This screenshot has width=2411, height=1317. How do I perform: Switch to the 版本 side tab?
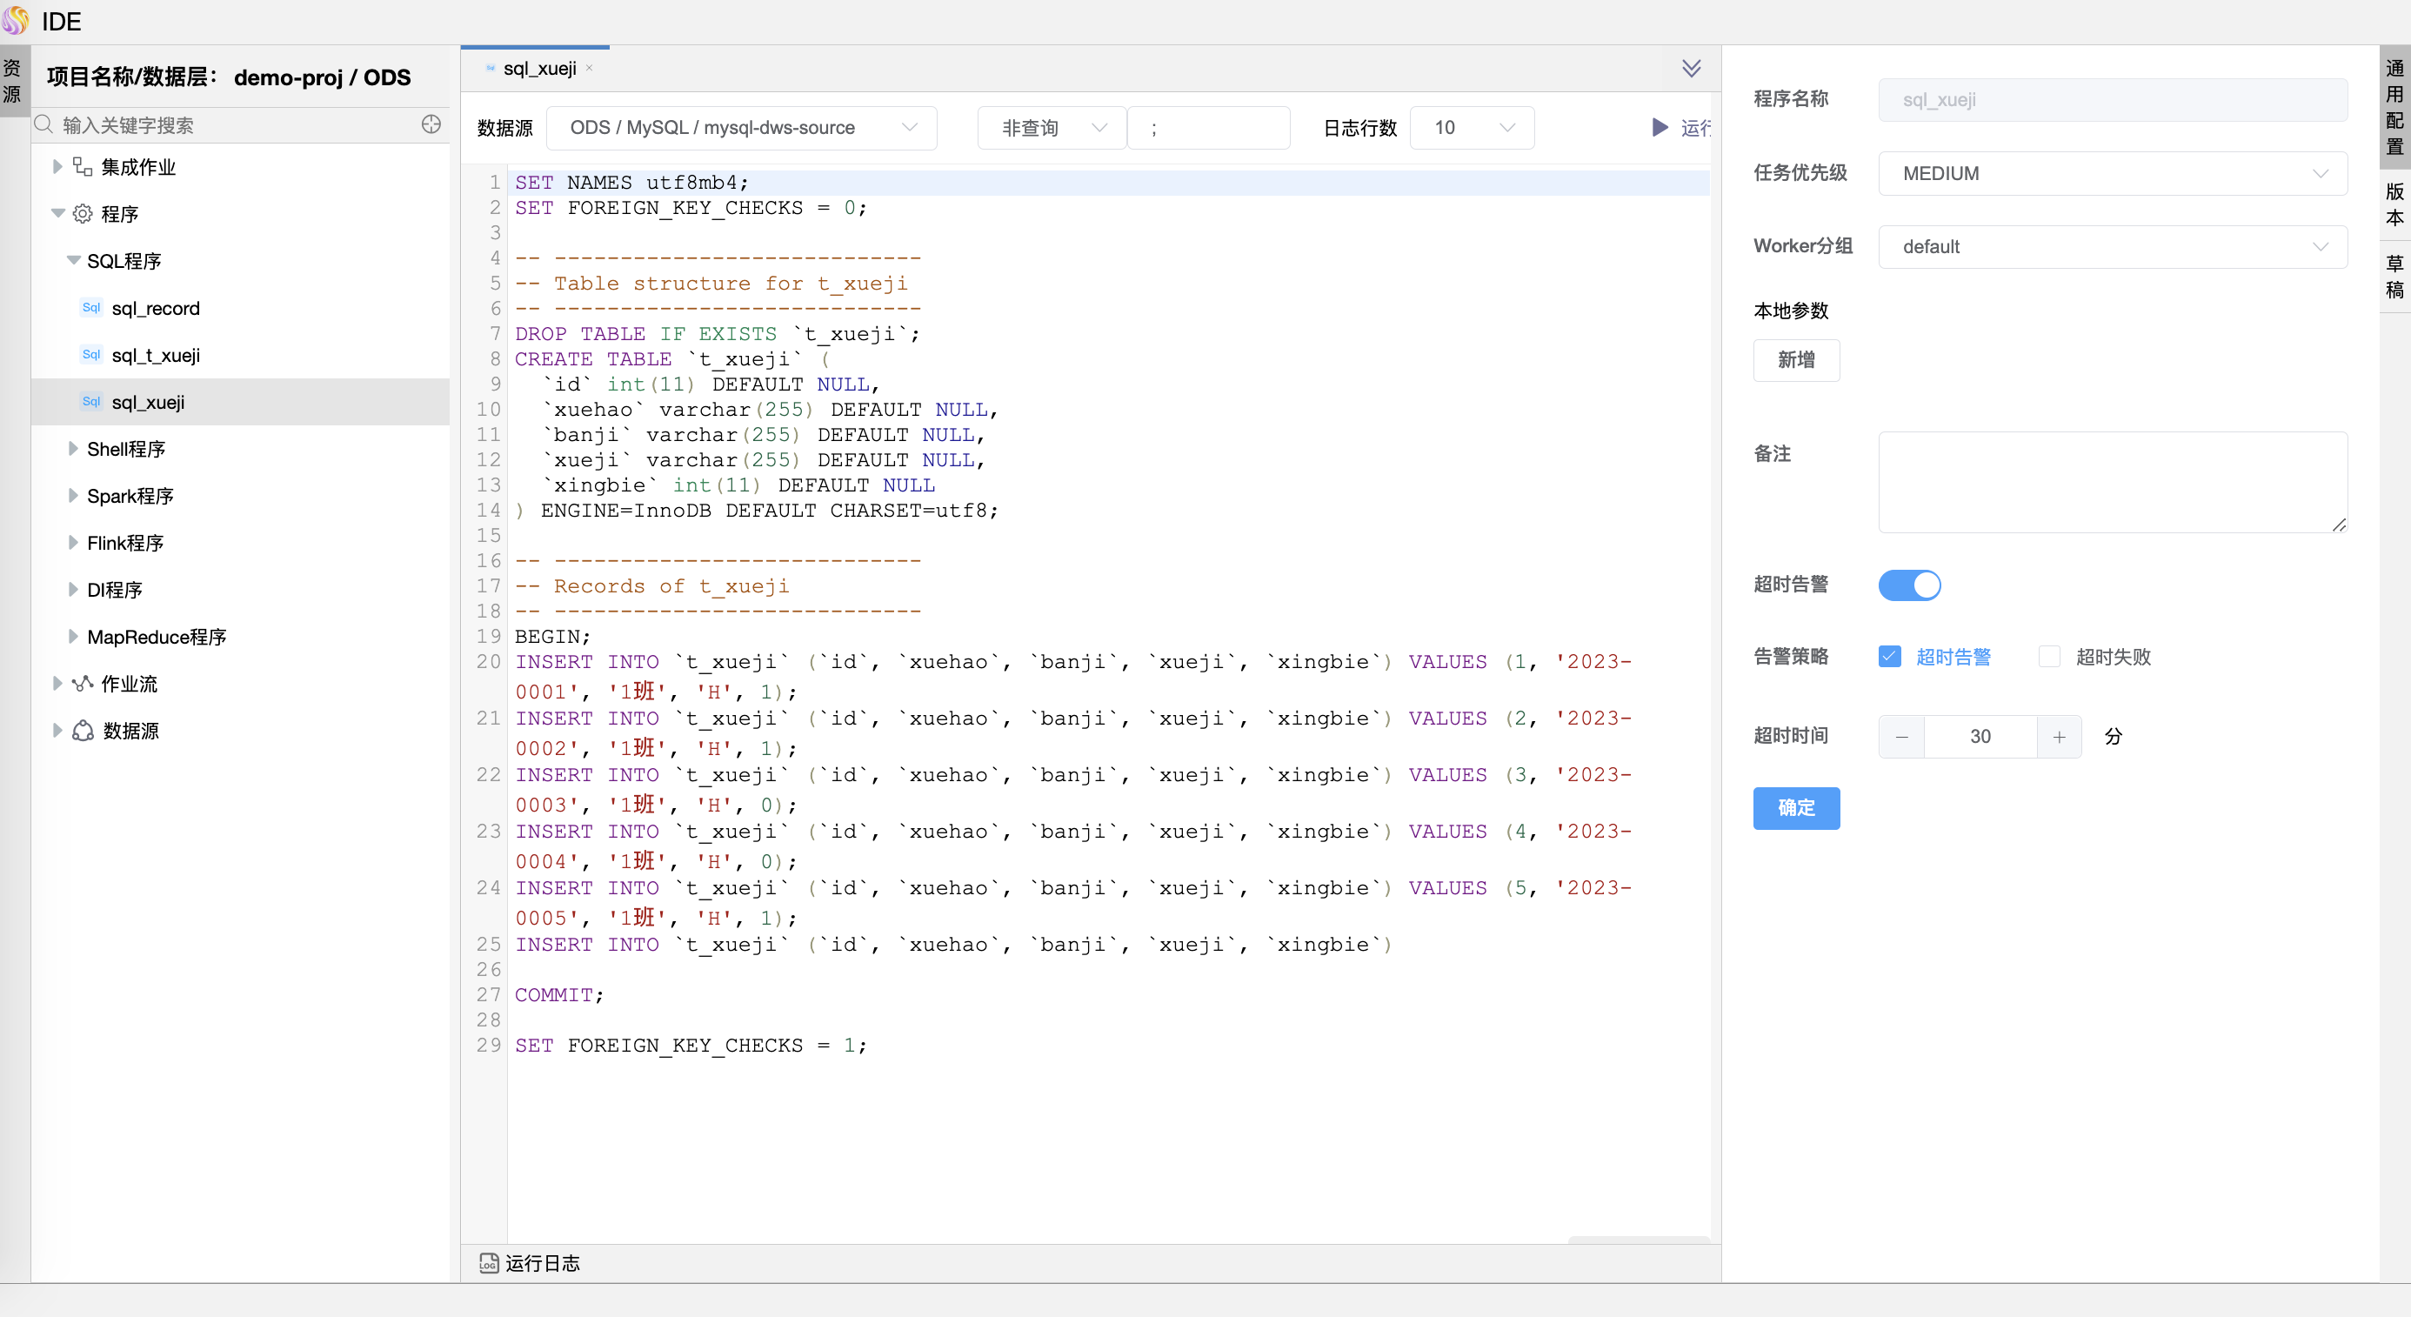click(2394, 204)
